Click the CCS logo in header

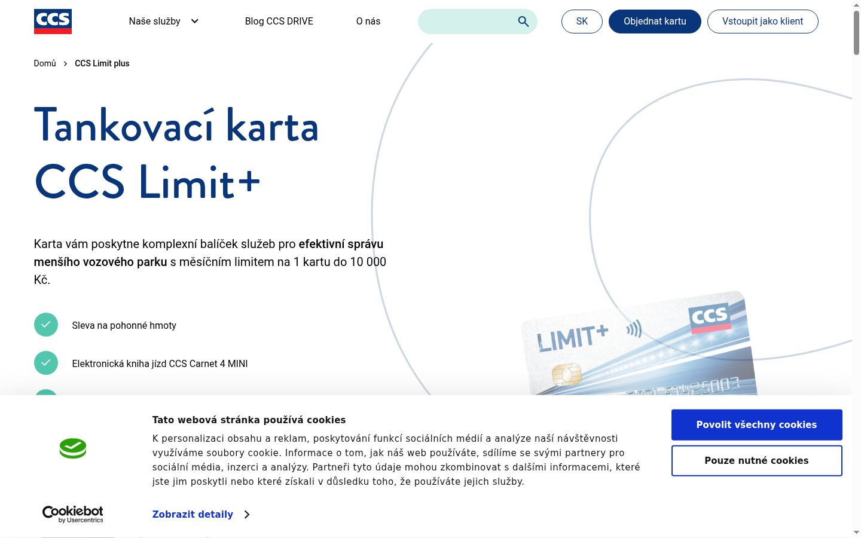click(53, 22)
